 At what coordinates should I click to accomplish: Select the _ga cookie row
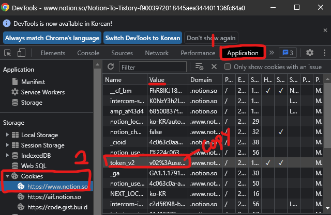(x=213, y=173)
